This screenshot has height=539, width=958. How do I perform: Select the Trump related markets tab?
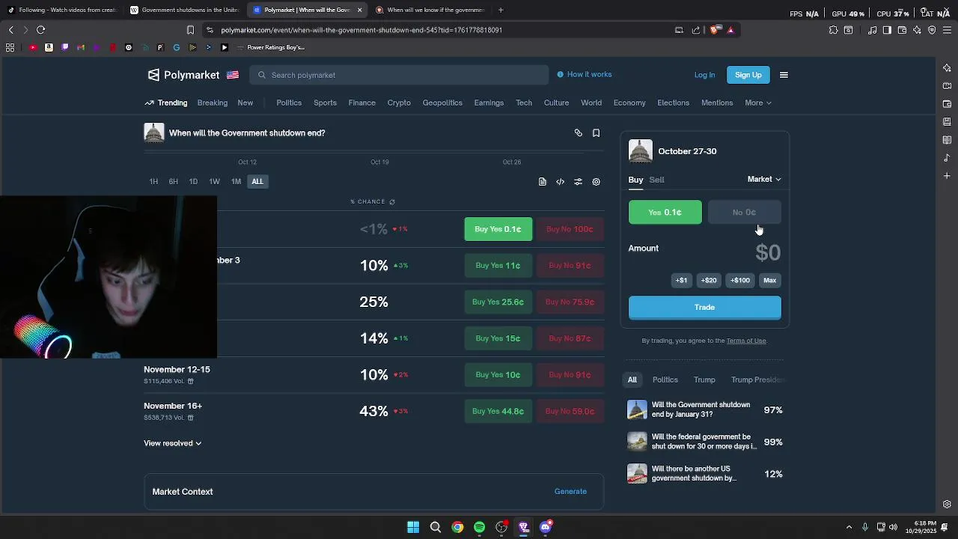click(704, 380)
